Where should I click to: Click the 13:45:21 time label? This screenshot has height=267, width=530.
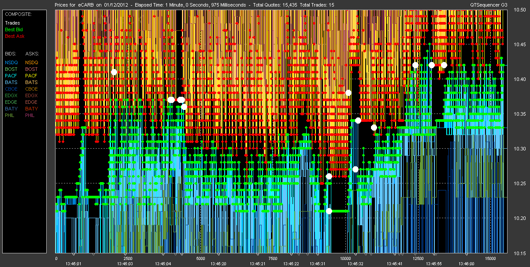point(258,264)
